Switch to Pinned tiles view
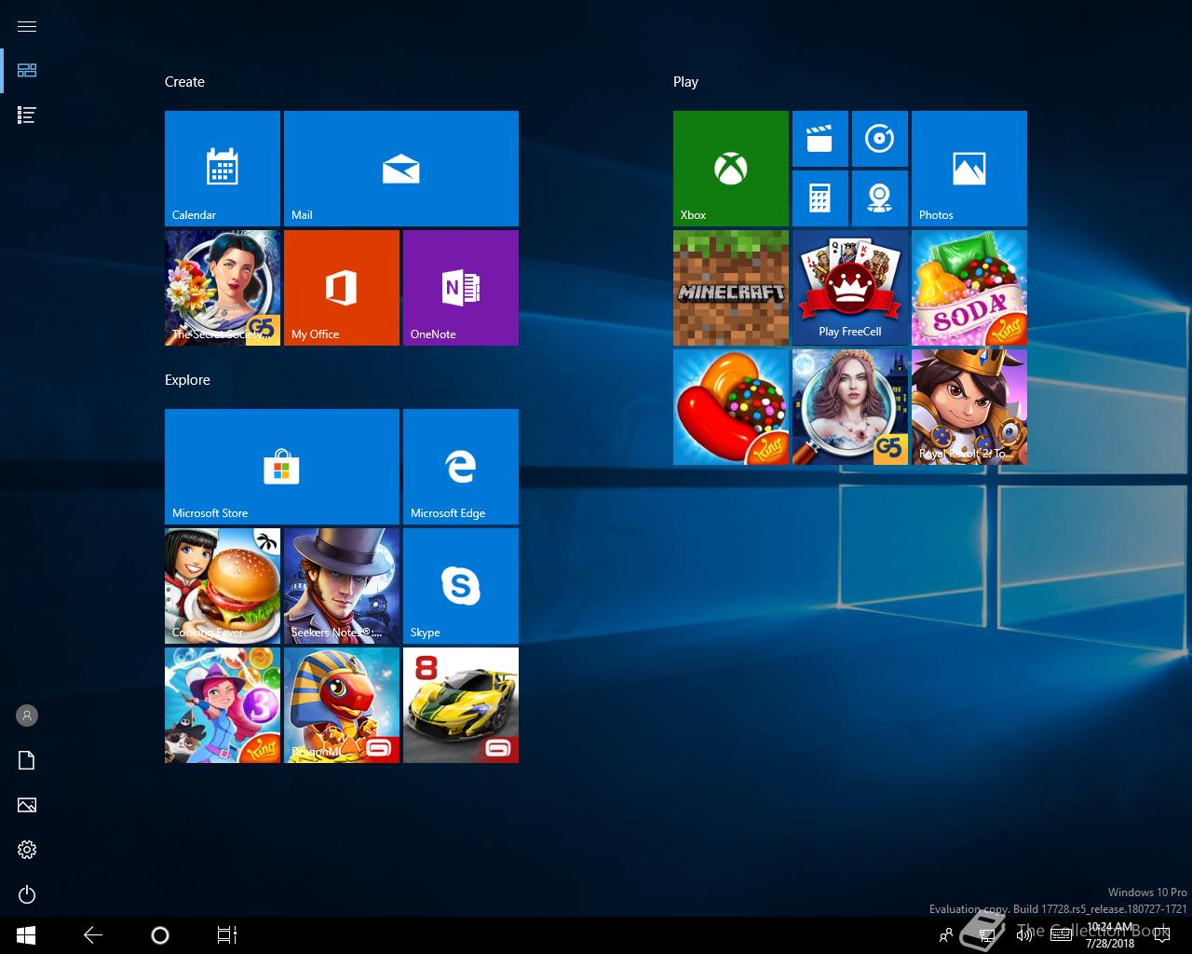The height and width of the screenshot is (954, 1192). click(27, 71)
